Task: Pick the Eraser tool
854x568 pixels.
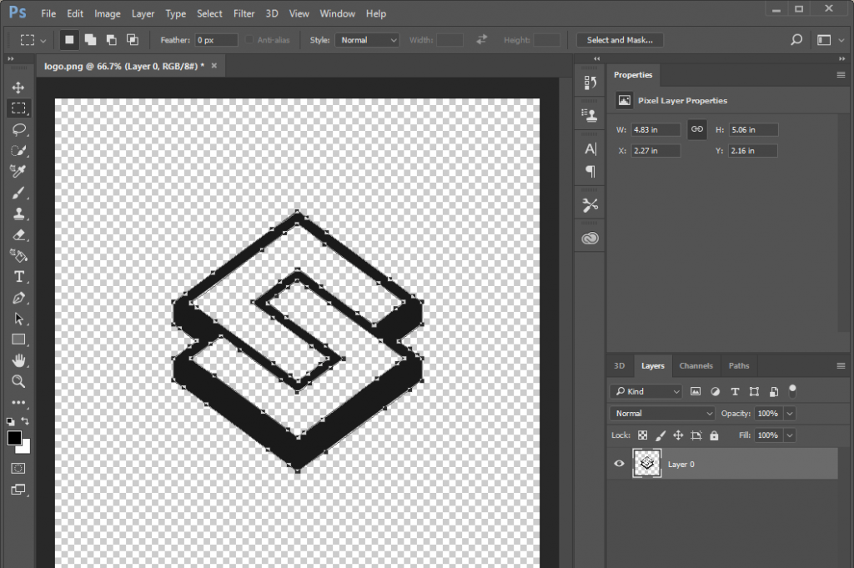Action: click(x=18, y=235)
